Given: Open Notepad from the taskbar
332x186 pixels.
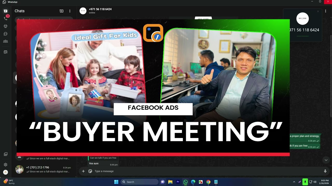Looking at the screenshot, I should [x=216, y=182].
